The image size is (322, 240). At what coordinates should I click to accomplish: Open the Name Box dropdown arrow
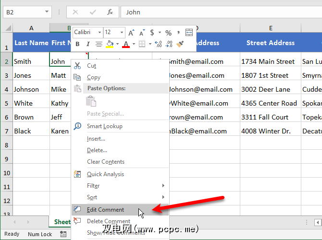(47, 12)
